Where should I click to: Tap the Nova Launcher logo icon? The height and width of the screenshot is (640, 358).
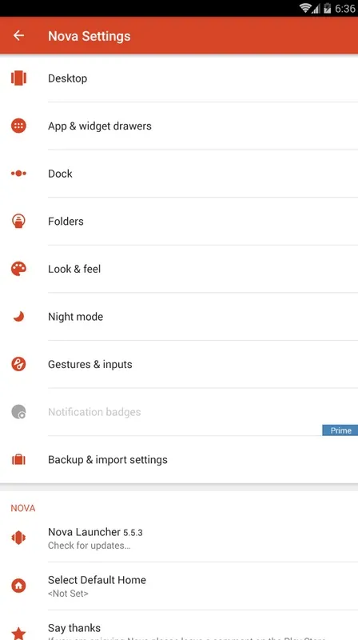pyautogui.click(x=18, y=538)
